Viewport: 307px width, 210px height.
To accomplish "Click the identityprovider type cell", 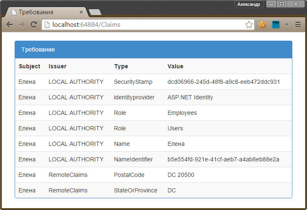I will [134, 97].
